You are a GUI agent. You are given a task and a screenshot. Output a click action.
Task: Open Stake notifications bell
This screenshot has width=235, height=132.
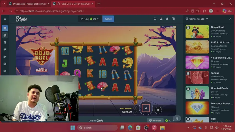click(x=167, y=19)
